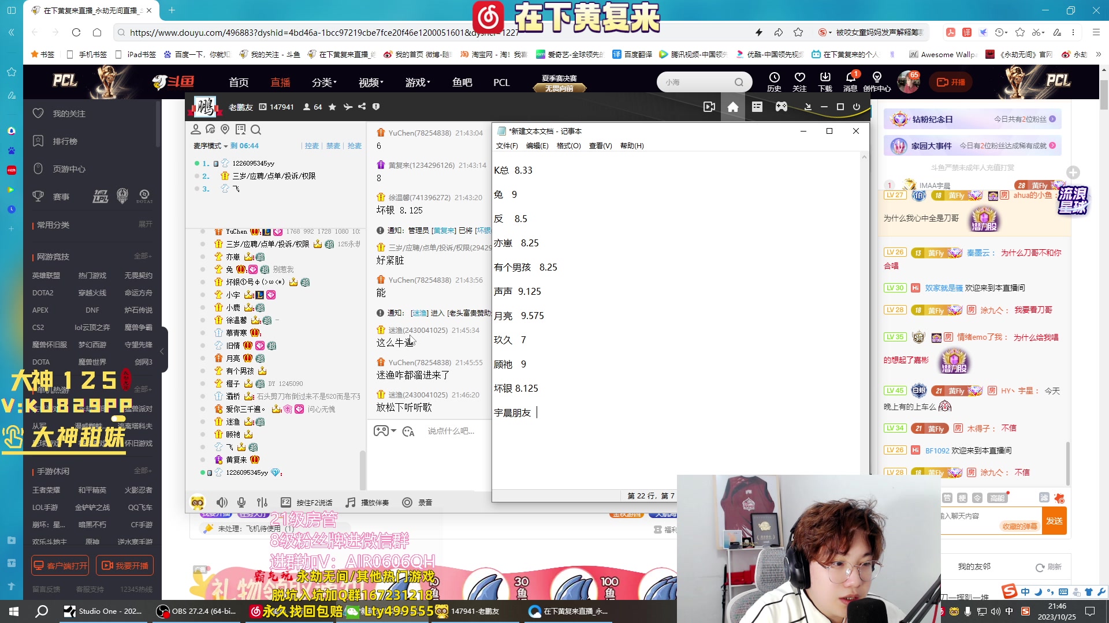Expand 网游竞技 全部 list
This screenshot has width=1109, height=623.
143,256
